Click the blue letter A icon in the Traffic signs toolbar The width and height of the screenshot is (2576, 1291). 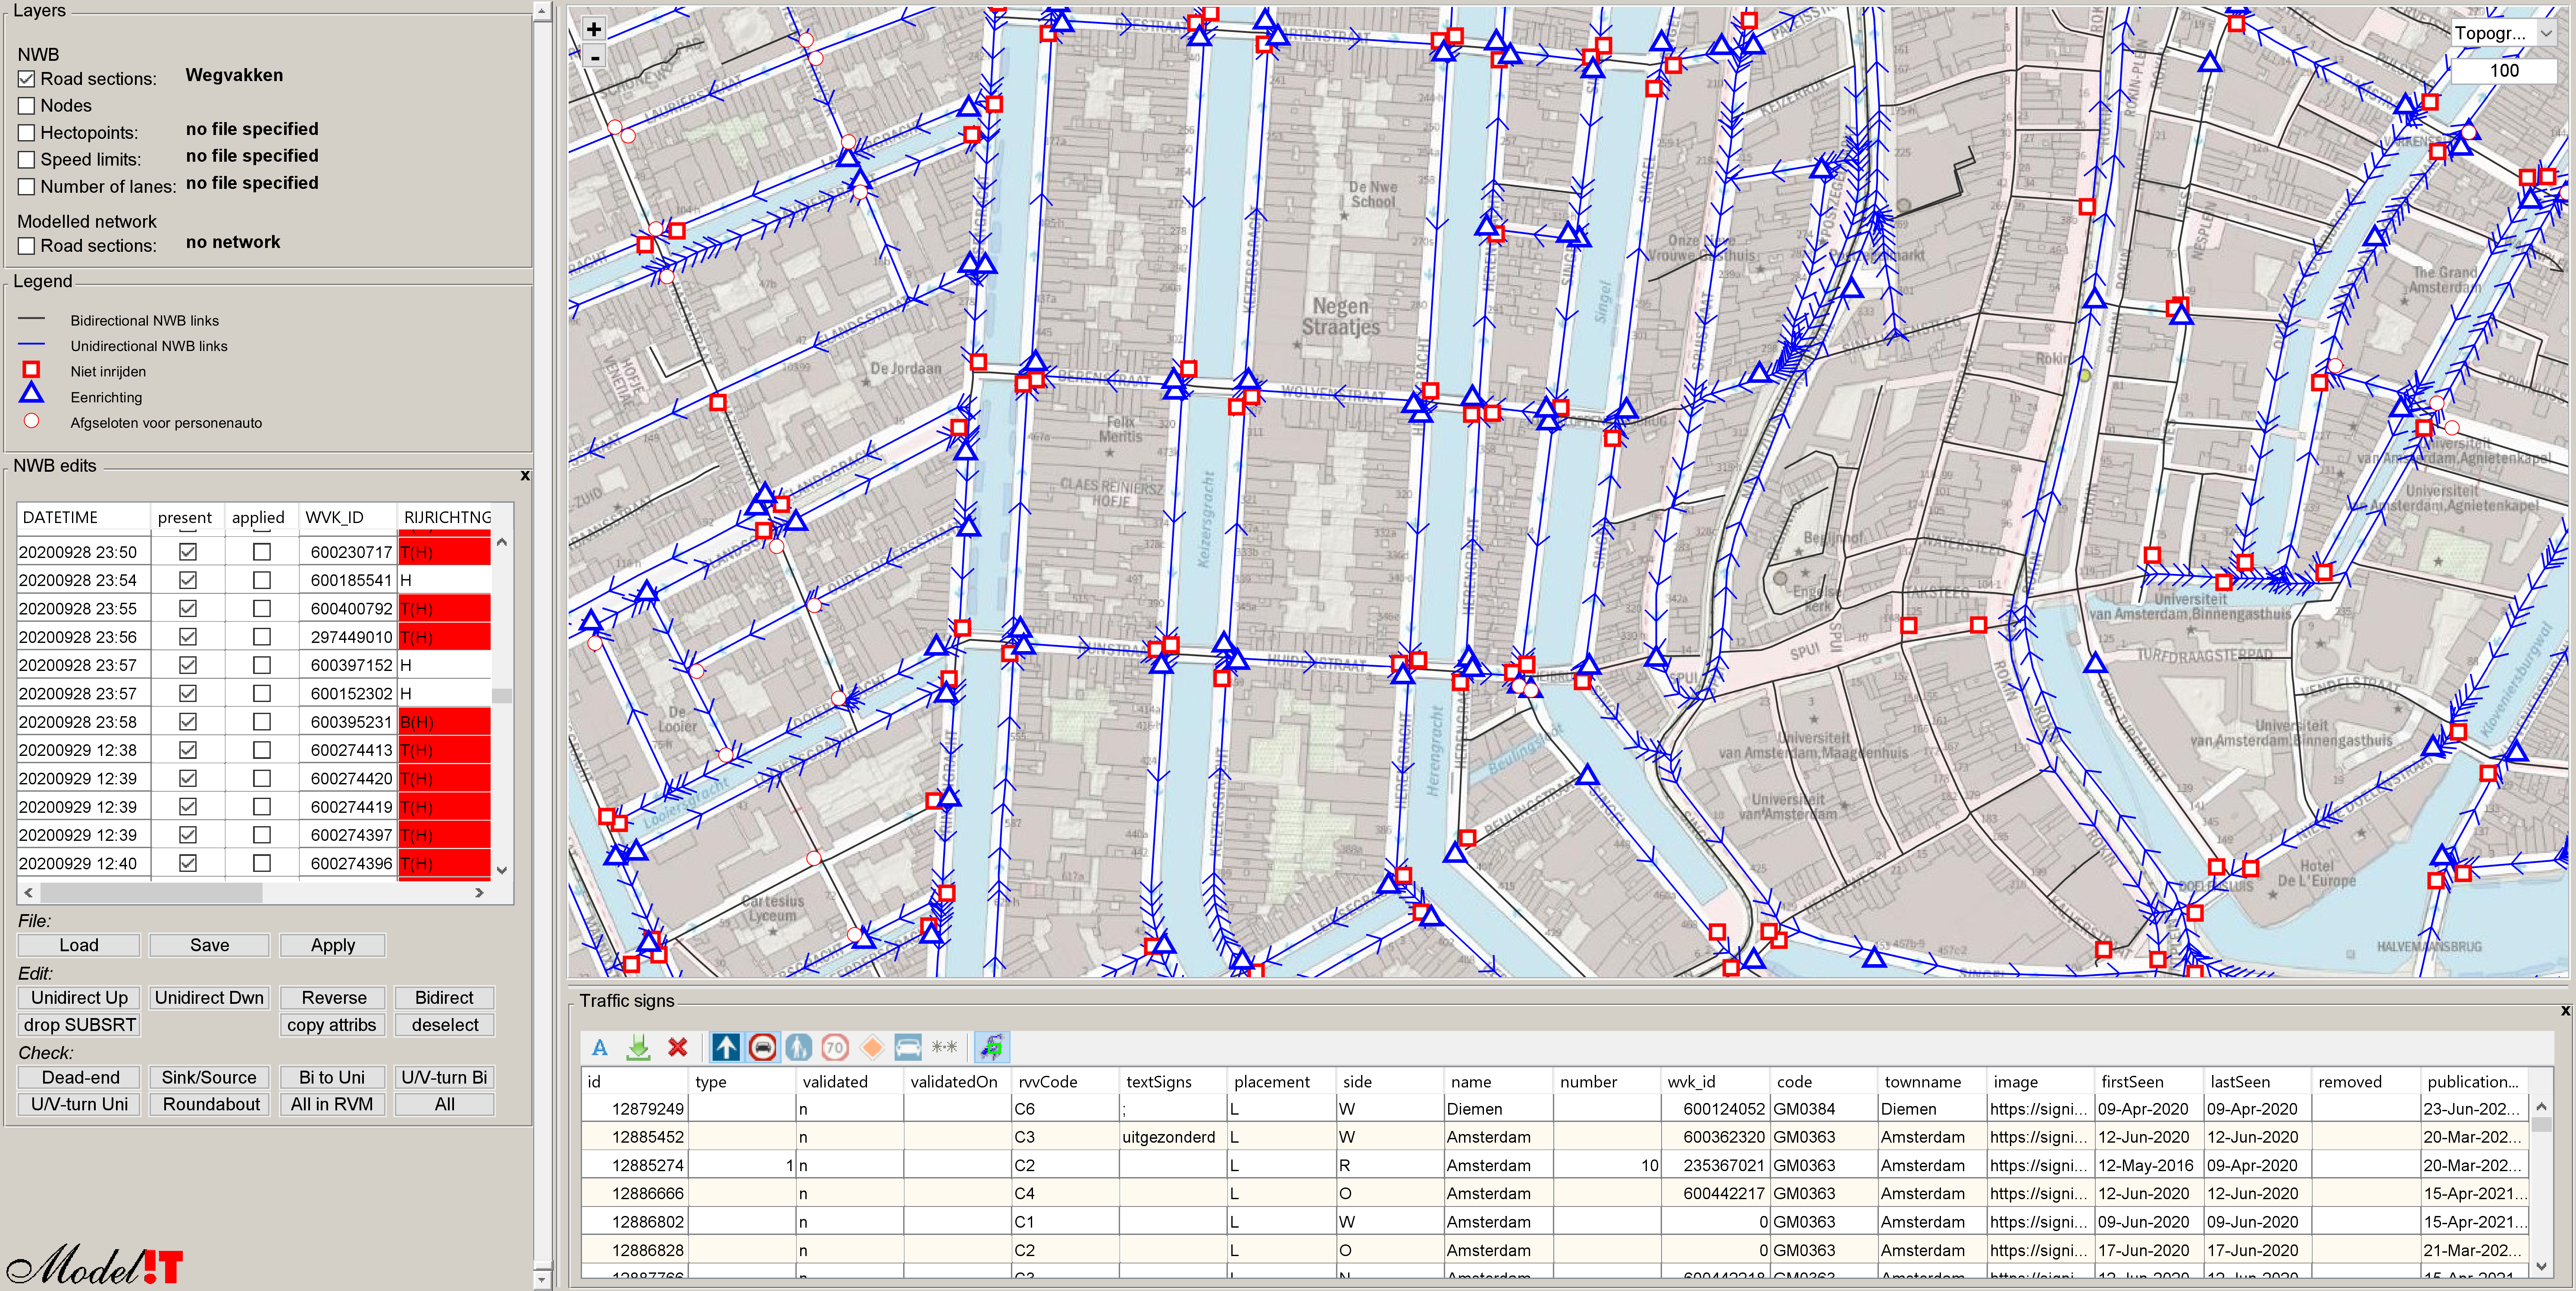[x=600, y=1047]
